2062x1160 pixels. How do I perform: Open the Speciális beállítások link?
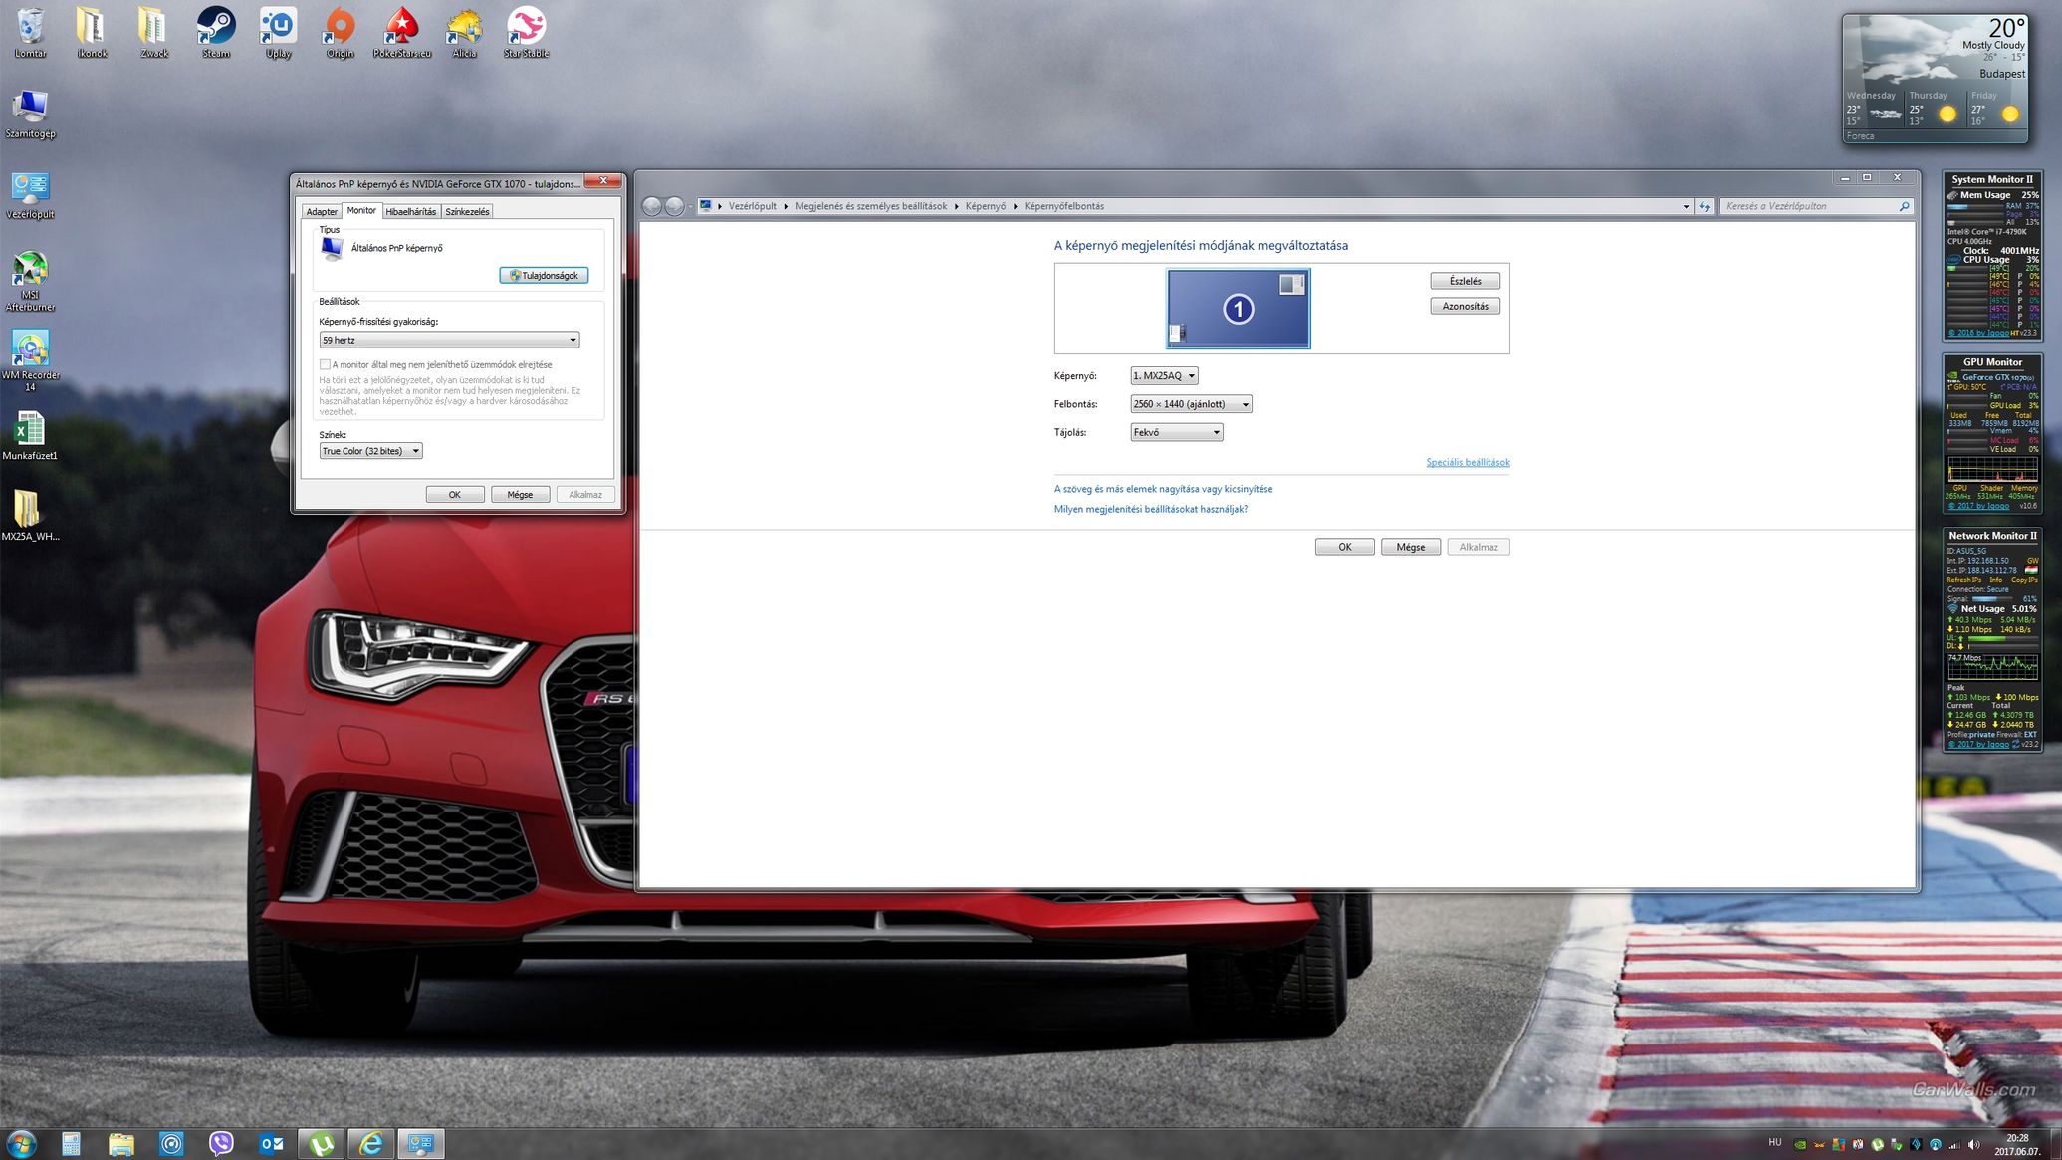(x=1468, y=462)
